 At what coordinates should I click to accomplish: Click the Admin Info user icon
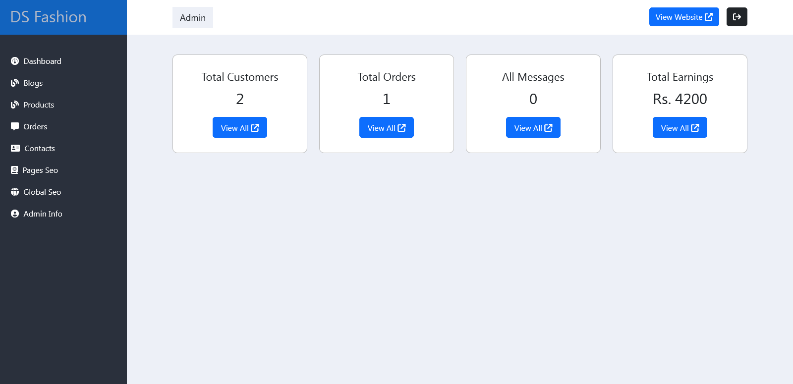click(x=15, y=214)
